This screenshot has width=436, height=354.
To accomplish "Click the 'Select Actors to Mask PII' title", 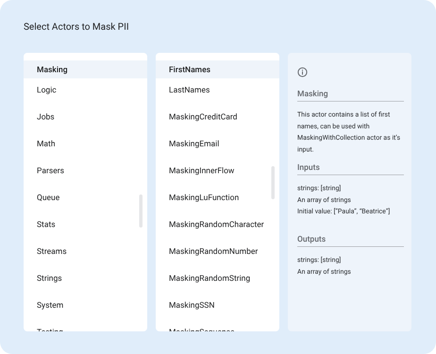I will 76,27.
